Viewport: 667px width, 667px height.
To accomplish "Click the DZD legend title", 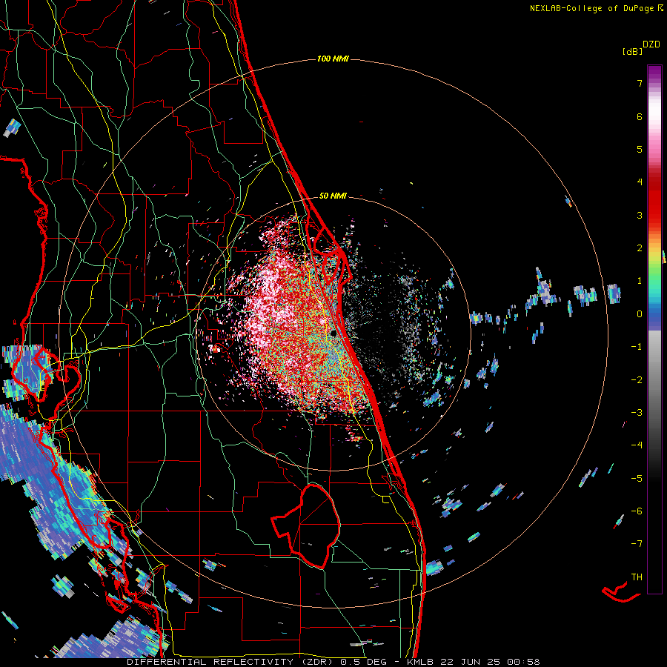I will click(651, 44).
